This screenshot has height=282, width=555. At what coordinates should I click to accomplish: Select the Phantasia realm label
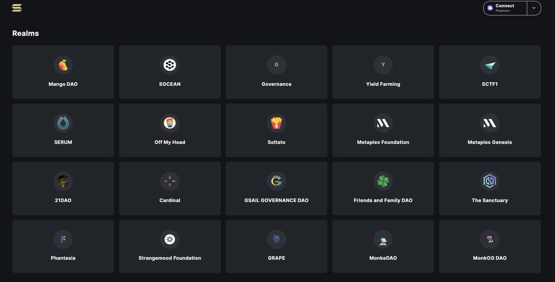pyautogui.click(x=63, y=258)
